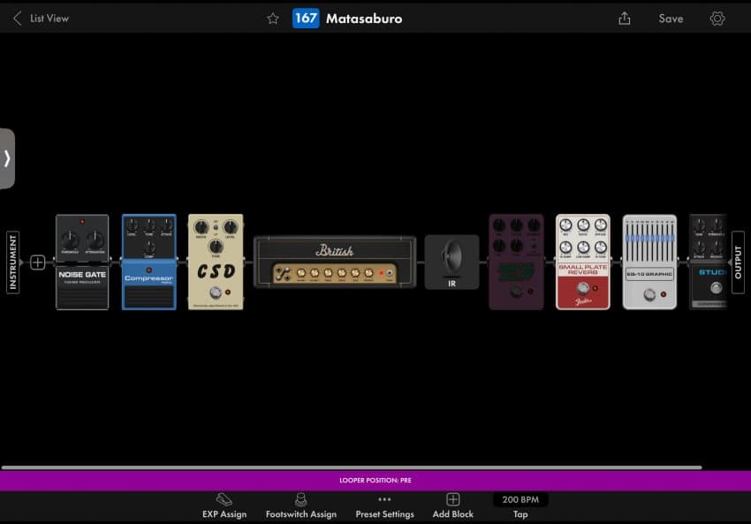Select the blue Compressor pedal
The width and height of the screenshot is (751, 524).
tap(149, 262)
